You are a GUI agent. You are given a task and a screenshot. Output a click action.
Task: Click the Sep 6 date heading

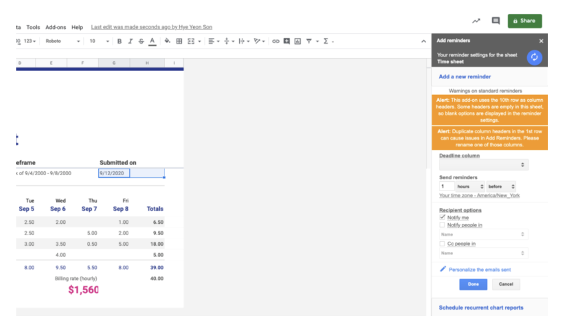click(x=58, y=209)
